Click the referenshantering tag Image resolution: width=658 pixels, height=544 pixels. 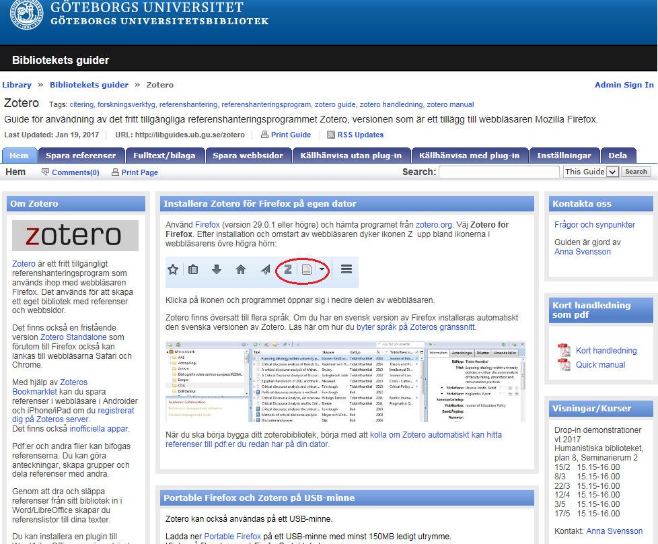coord(188,104)
